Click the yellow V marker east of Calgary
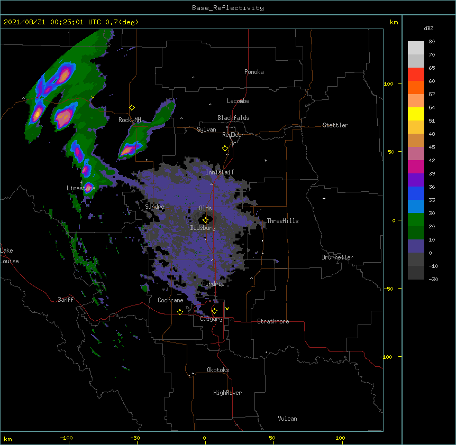The image size is (456, 445). [227, 309]
